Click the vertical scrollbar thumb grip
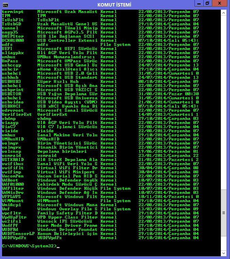Viewport: 230px width, 259px height. 224,213
